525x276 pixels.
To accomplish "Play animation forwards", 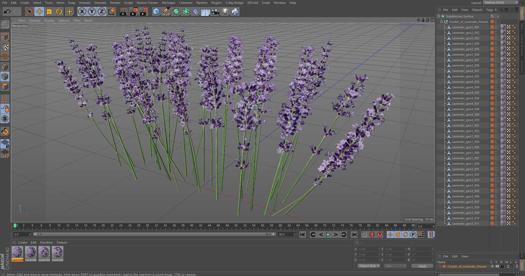I will click(328, 235).
